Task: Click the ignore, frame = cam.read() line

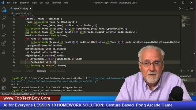Action: (x=43, y=19)
